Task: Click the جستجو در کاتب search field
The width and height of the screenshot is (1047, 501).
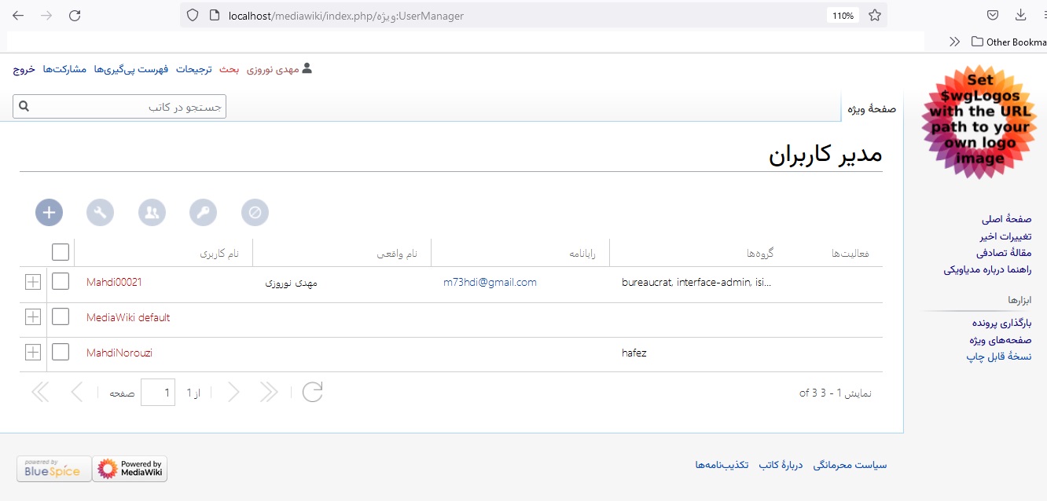Action: (126, 107)
